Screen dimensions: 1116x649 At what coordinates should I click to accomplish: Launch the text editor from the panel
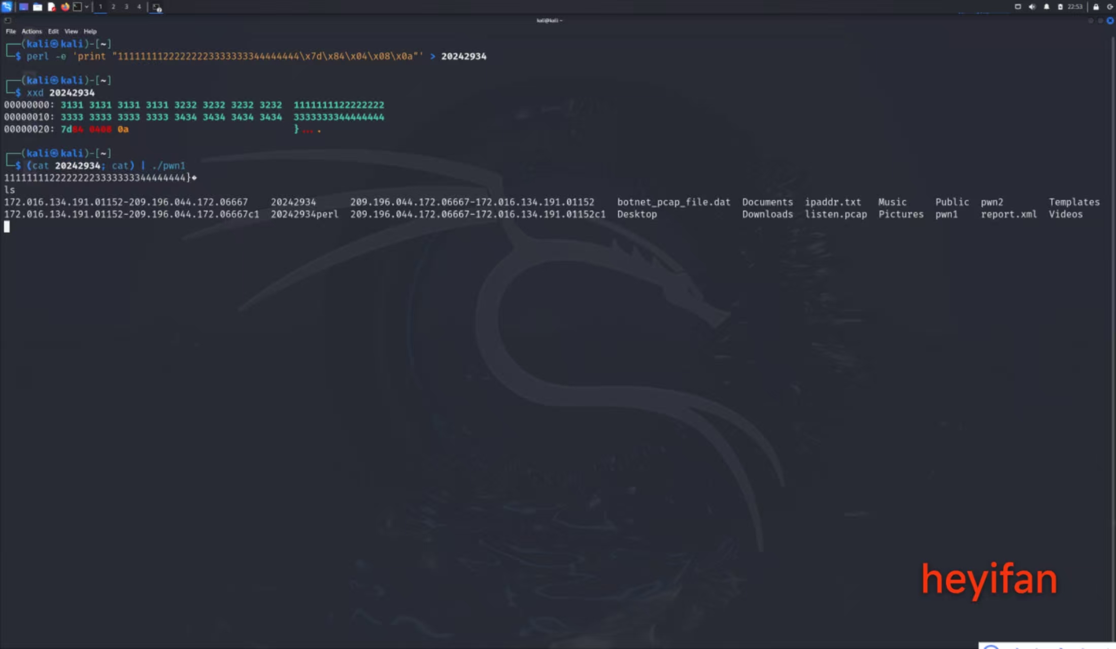click(51, 7)
